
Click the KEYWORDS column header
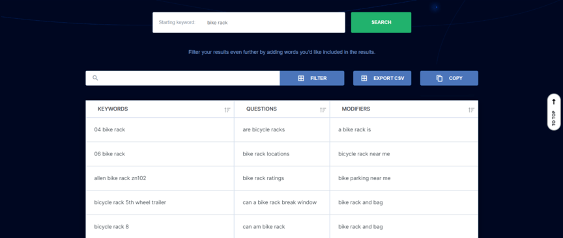coord(113,109)
